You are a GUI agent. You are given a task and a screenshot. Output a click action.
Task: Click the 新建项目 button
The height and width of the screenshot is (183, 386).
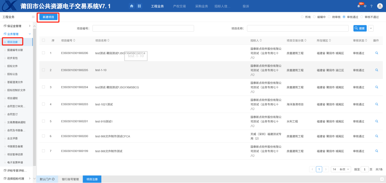(48, 17)
